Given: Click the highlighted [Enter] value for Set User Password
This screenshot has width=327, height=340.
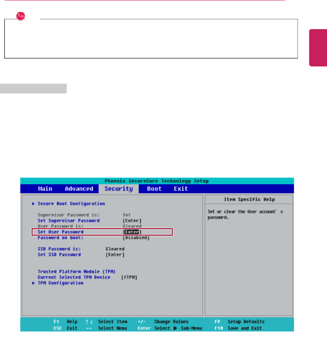Looking at the screenshot, I should click(132, 232).
